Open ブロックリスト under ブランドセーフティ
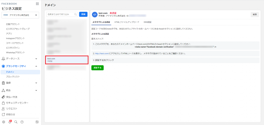The height and width of the screenshot is (125, 264). pos(13,77)
